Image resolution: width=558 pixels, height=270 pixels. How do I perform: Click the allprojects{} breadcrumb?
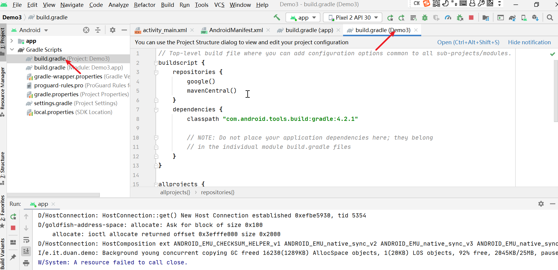(175, 192)
